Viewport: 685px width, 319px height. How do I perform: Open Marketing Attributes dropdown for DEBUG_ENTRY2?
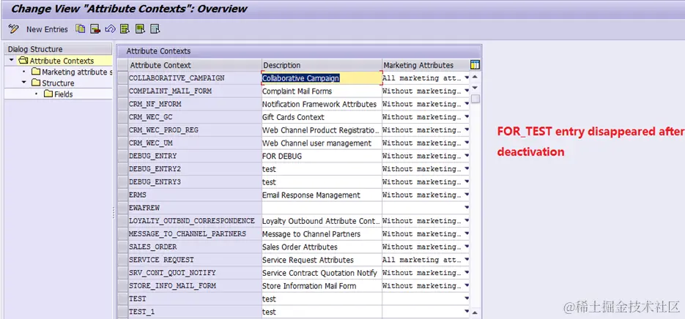click(467, 169)
